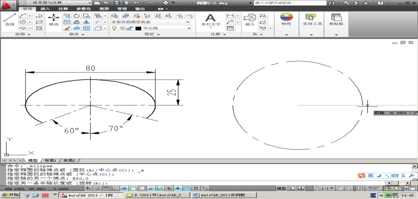
Task: Open AutoCAD 2011 taskbar button
Action: point(91,195)
